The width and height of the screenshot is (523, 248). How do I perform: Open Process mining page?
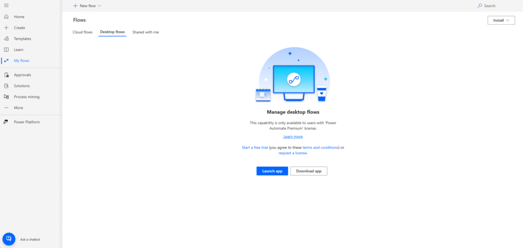(x=27, y=97)
